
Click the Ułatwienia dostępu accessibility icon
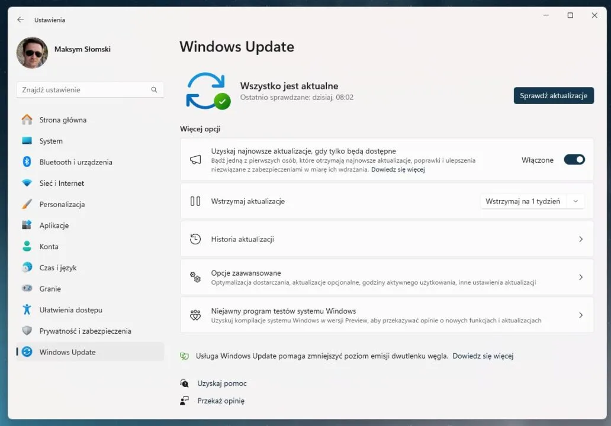pyautogui.click(x=27, y=309)
